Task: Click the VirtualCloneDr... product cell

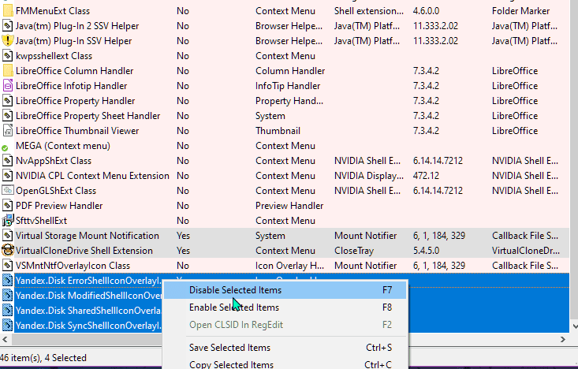Action: (526, 251)
